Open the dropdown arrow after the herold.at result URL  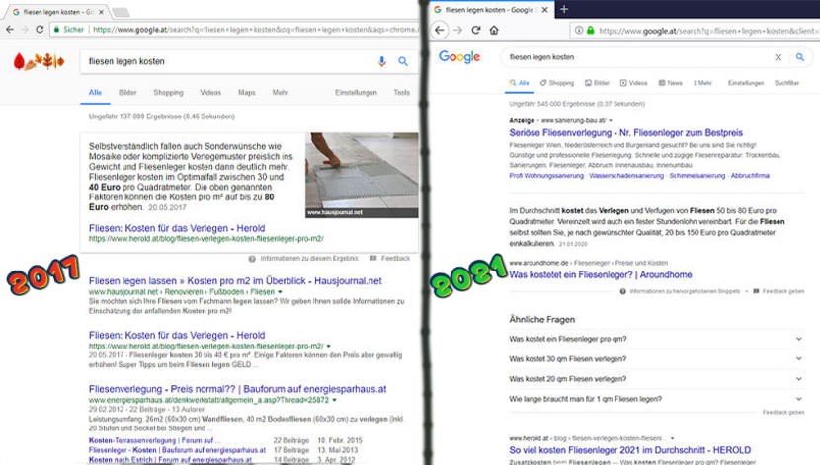pos(328,346)
